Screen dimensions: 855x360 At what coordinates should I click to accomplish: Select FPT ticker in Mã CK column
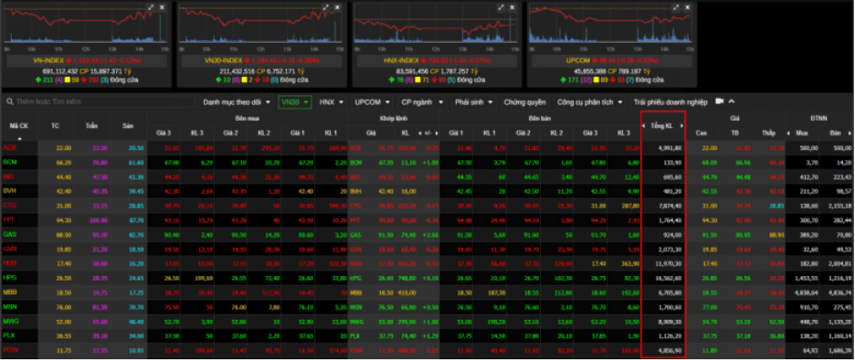pos(9,220)
